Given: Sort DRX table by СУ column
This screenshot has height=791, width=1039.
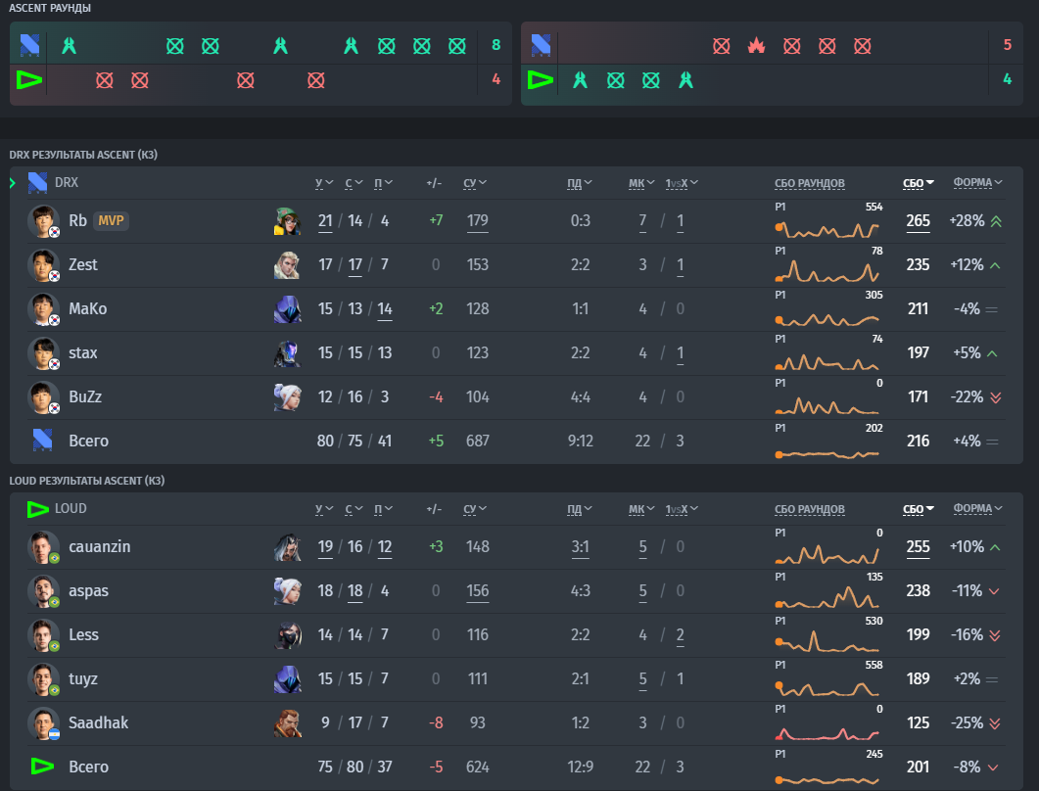Looking at the screenshot, I should coord(474,183).
